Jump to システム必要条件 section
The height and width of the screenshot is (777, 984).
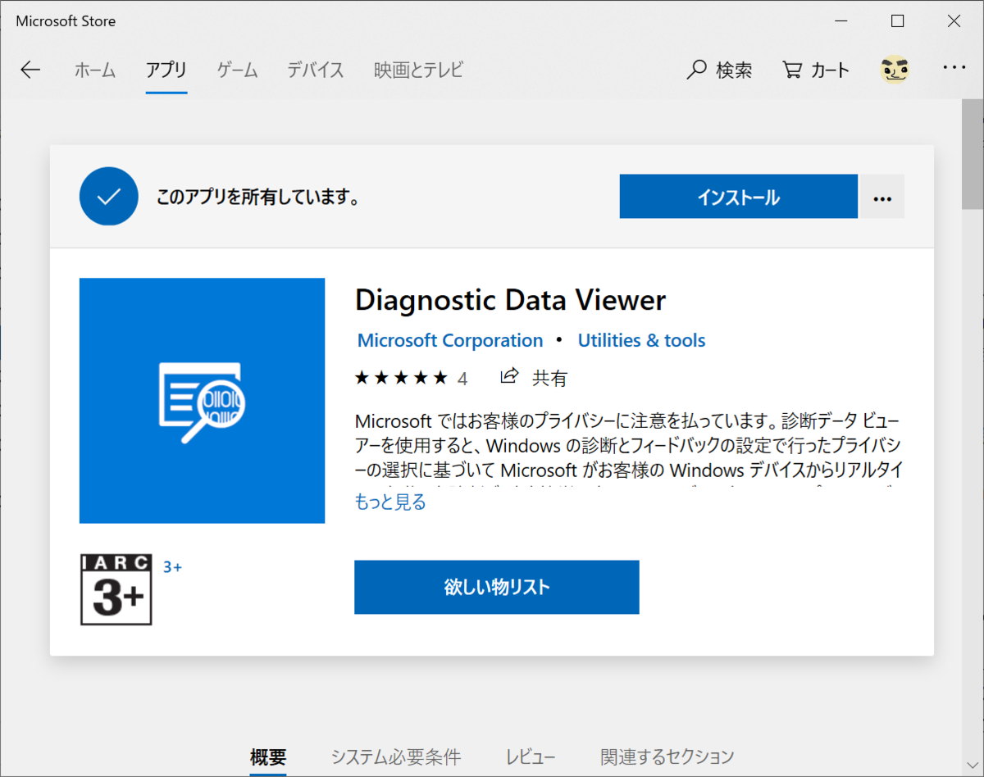[x=396, y=757]
